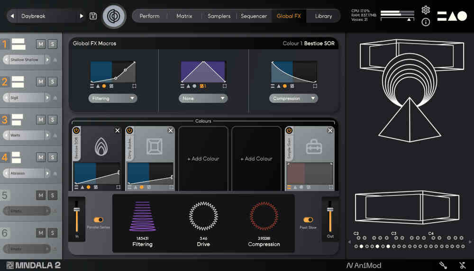Click the Mindala circular logo button
The height and width of the screenshot is (271, 474).
[114, 16]
